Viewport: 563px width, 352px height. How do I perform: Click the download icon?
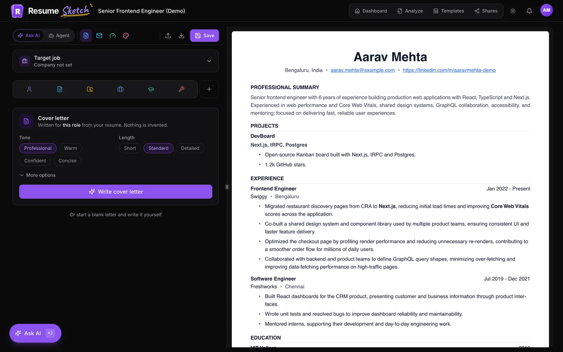tap(181, 36)
